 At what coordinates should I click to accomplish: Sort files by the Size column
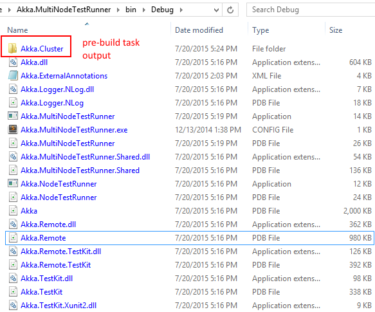[x=336, y=30]
